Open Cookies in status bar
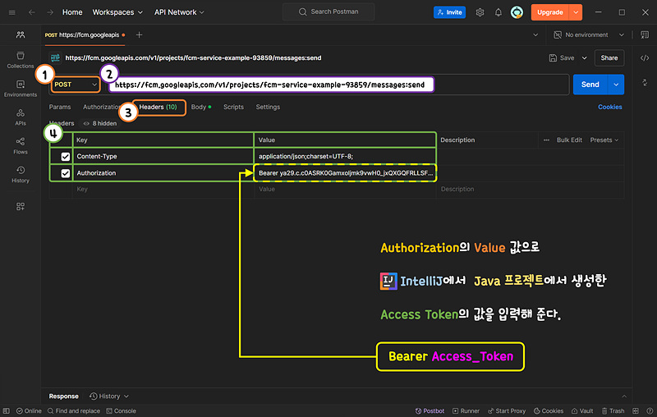 [548, 410]
